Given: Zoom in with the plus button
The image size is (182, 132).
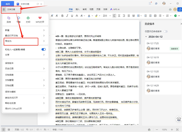Looking at the screenshot, I should [172, 130].
